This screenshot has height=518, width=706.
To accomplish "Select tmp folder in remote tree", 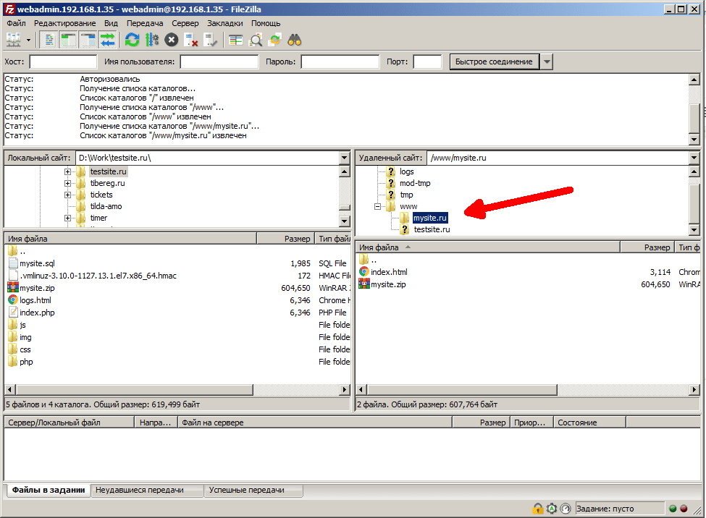I will pyautogui.click(x=406, y=195).
